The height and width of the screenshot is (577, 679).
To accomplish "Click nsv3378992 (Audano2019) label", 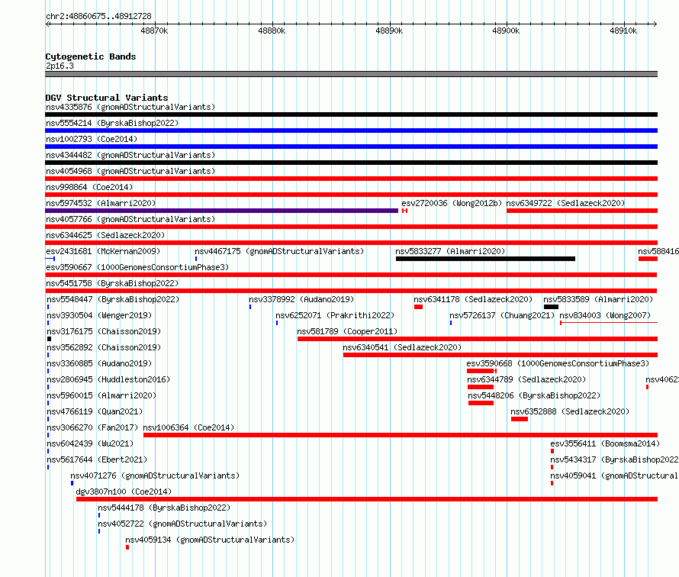I will click(x=301, y=299).
